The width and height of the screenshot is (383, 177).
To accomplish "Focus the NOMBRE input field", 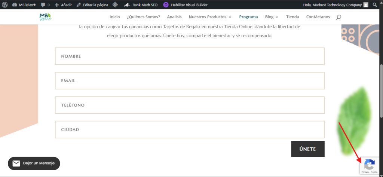I will (190, 56).
